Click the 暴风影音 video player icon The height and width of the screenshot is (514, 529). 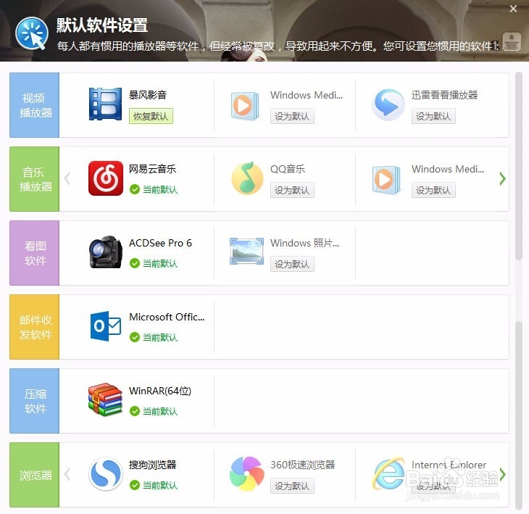(x=105, y=104)
